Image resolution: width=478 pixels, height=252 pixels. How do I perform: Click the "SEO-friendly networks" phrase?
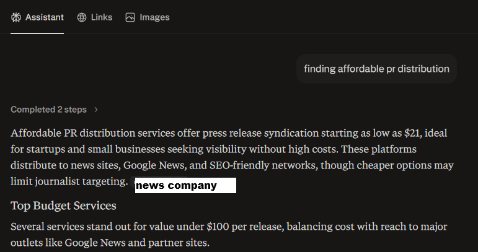246,165
